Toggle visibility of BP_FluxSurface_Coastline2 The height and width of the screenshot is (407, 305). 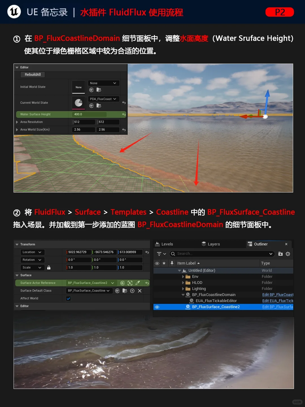tap(157, 307)
